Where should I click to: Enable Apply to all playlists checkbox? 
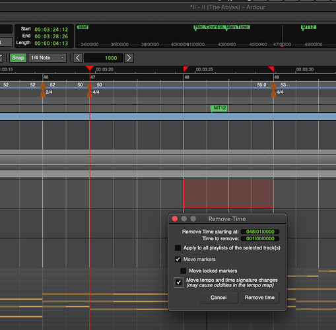point(178,248)
